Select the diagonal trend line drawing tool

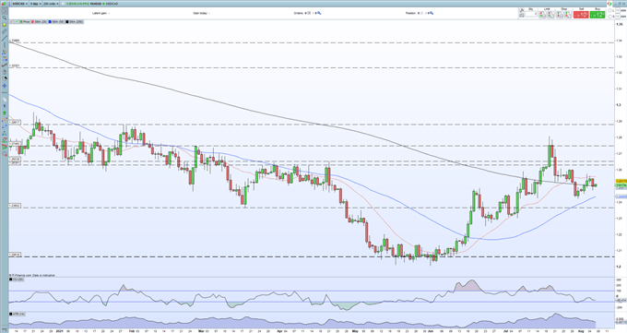pos(5,38)
